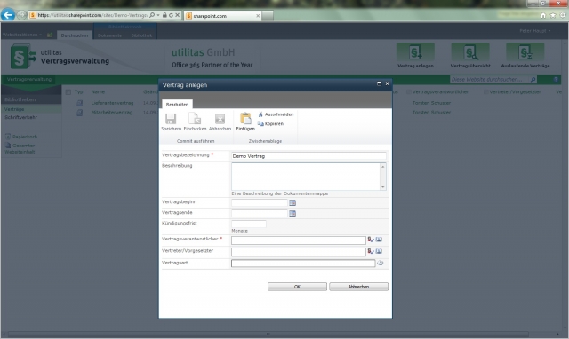The image size is (569, 339).
Task: Close the Vertrag anlegen dialog
Action: pyautogui.click(x=387, y=83)
